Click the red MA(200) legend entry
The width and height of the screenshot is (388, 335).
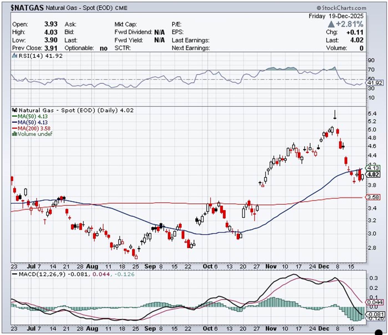[x=31, y=128]
